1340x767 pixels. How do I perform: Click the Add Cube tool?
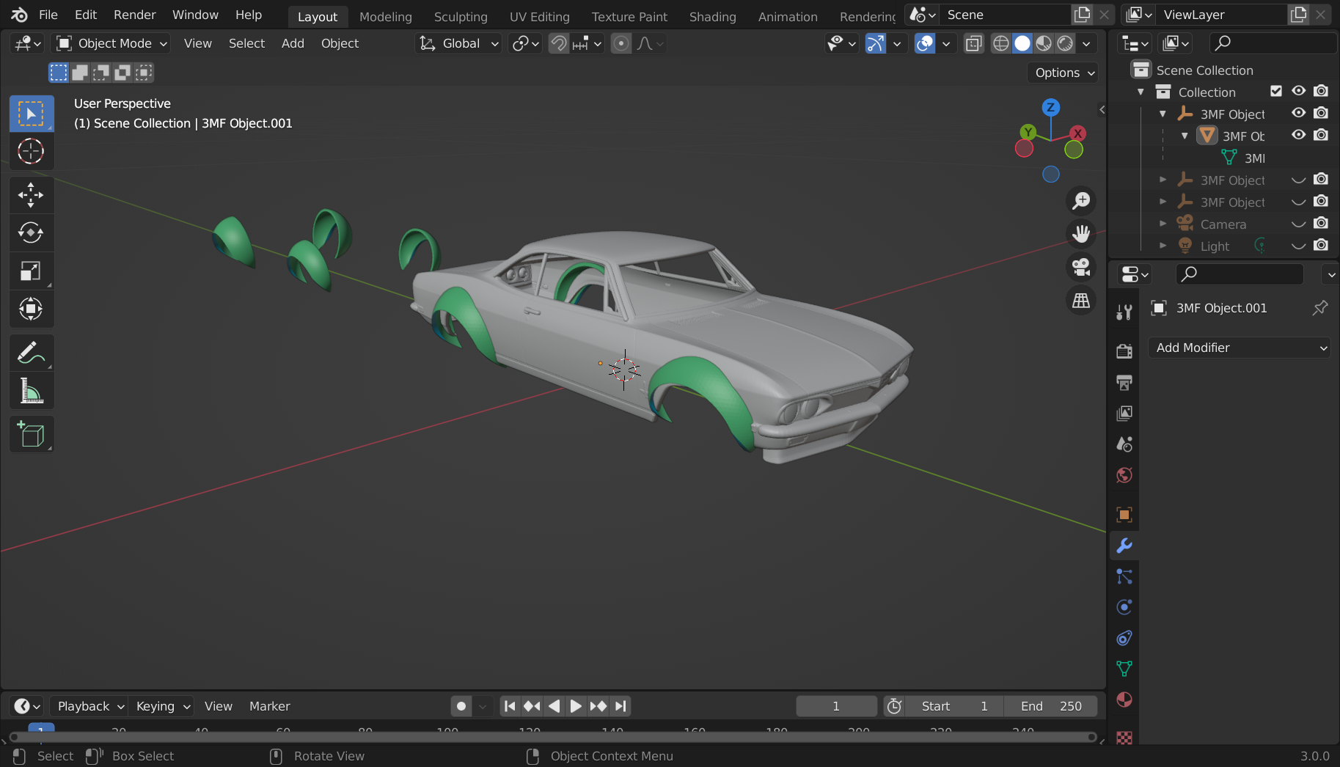[x=31, y=434]
